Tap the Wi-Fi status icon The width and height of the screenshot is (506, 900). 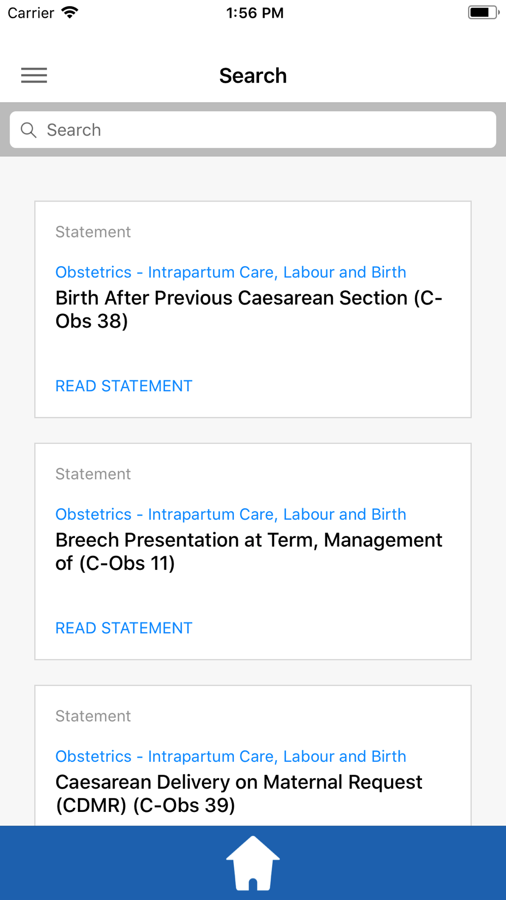[70, 13]
